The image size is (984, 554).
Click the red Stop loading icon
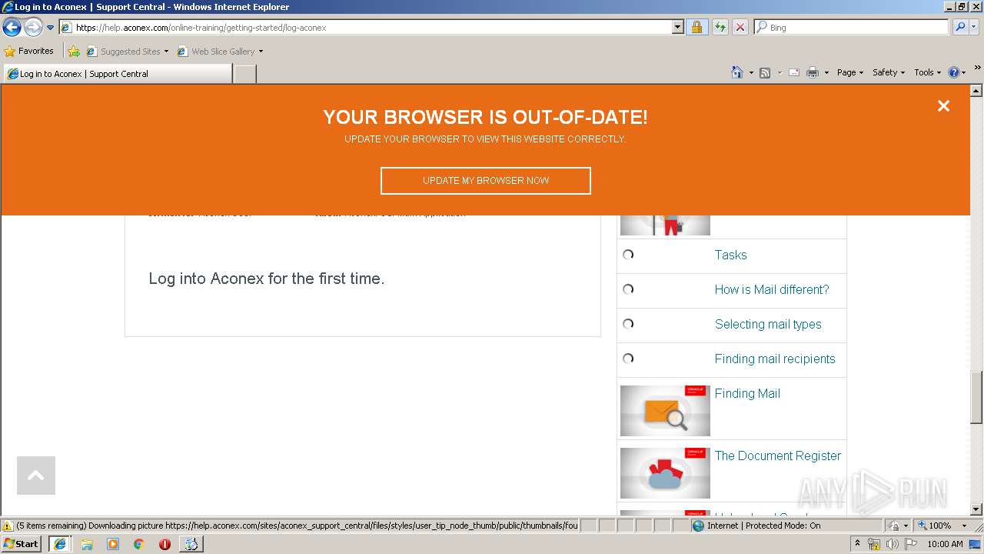point(740,27)
